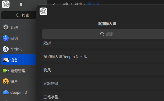This screenshot has width=164, height=101.
Task: Toggle the sidebar collapse icon
Action: [22, 4]
